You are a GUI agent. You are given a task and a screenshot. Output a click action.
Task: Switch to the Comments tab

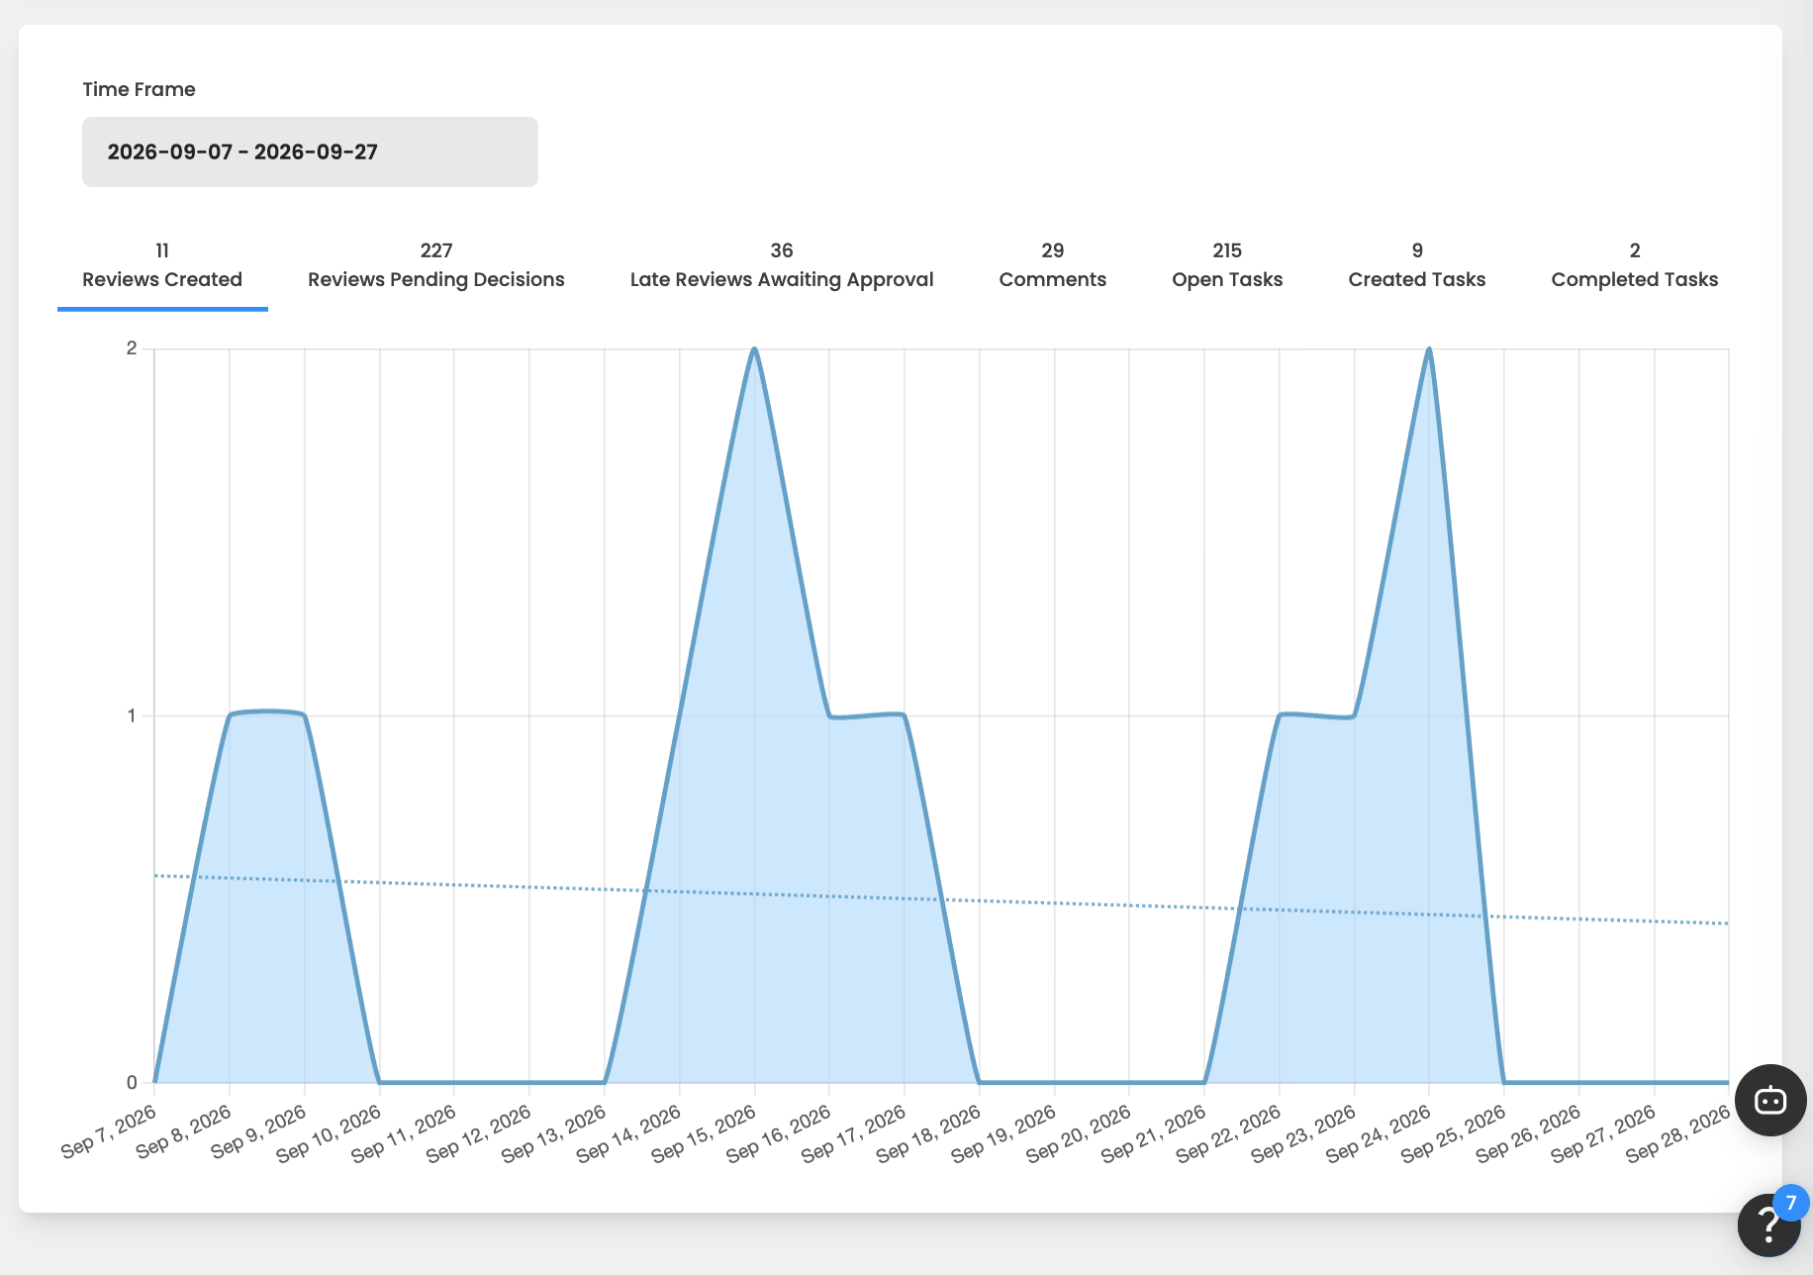tap(1053, 265)
